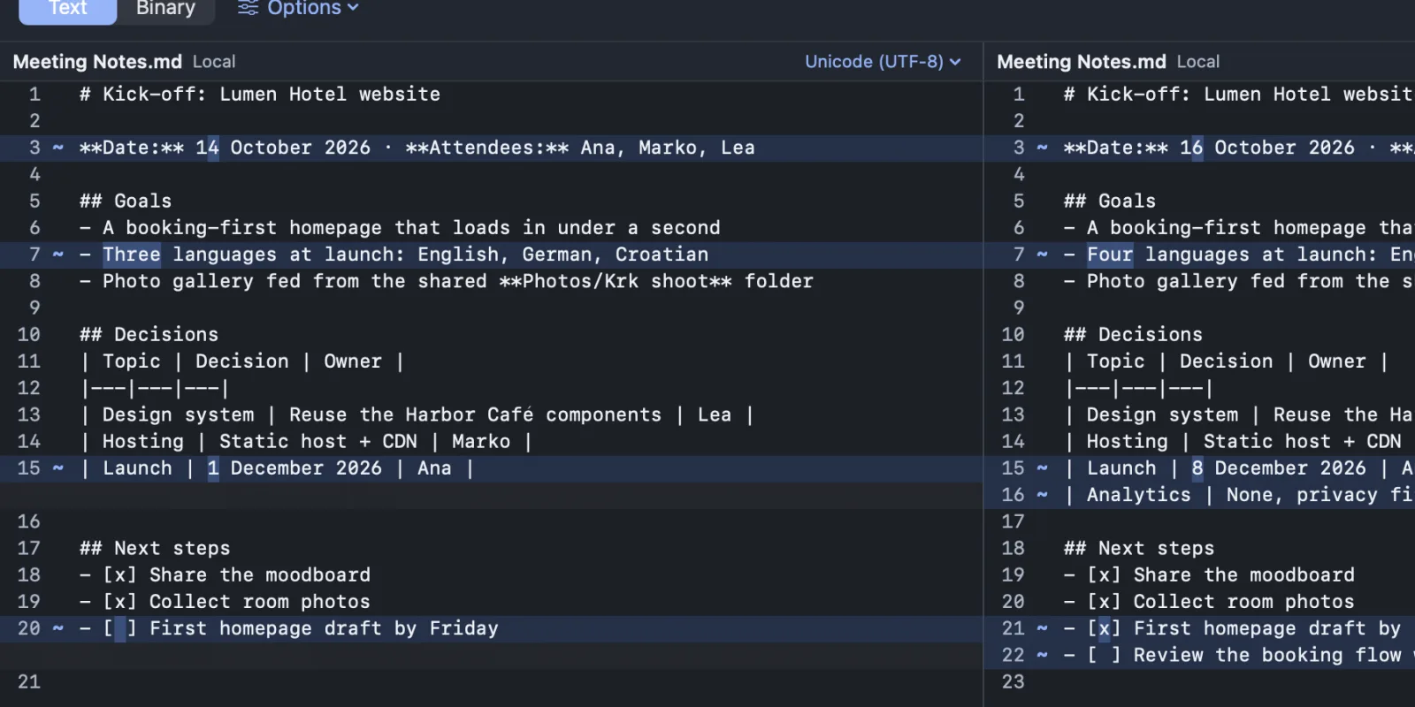1415x707 pixels.
Task: Click the change marker on left line 7
Action: 58,255
